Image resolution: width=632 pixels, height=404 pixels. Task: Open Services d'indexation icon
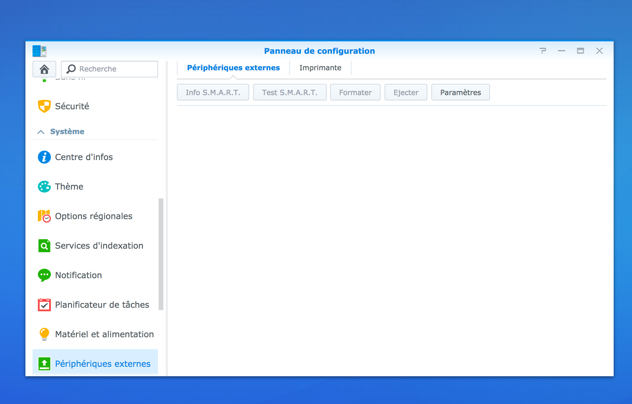44,246
